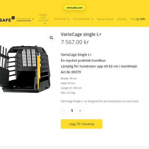Click the VarioCage single L+ title

coord(81,34)
